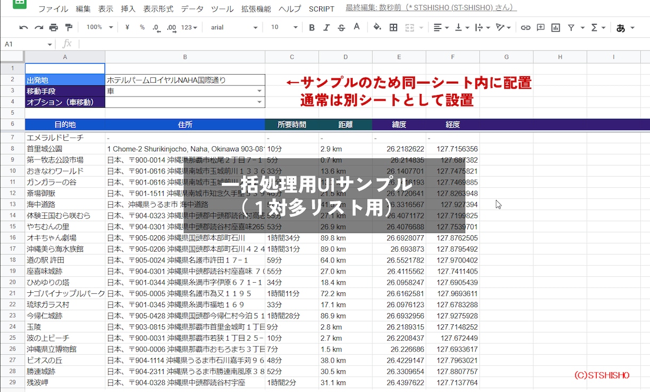Activate the paint format tool
The image size is (650, 392).
tap(68, 27)
